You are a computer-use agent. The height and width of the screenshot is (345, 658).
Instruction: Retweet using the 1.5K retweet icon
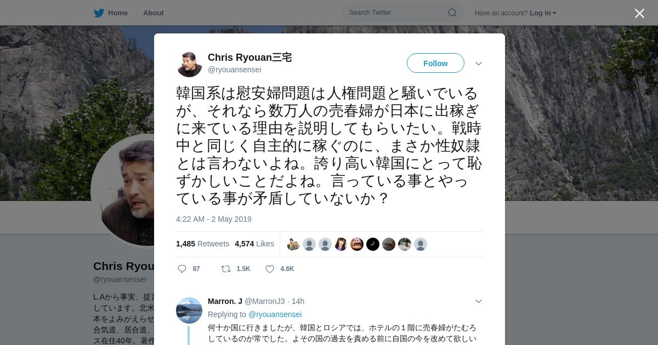click(x=226, y=269)
